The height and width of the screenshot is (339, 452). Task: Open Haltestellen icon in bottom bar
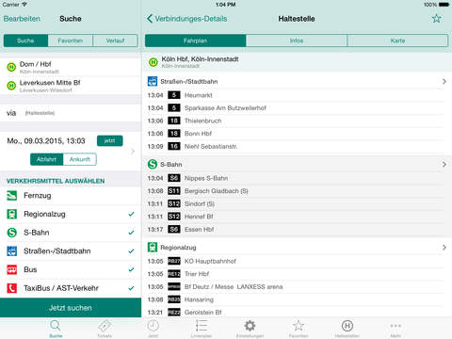coord(347,326)
